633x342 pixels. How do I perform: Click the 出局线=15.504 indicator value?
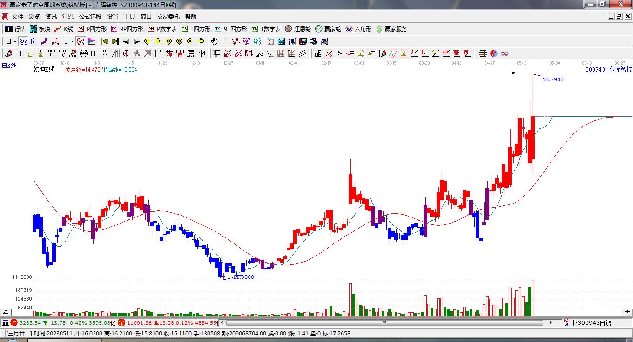coord(119,70)
